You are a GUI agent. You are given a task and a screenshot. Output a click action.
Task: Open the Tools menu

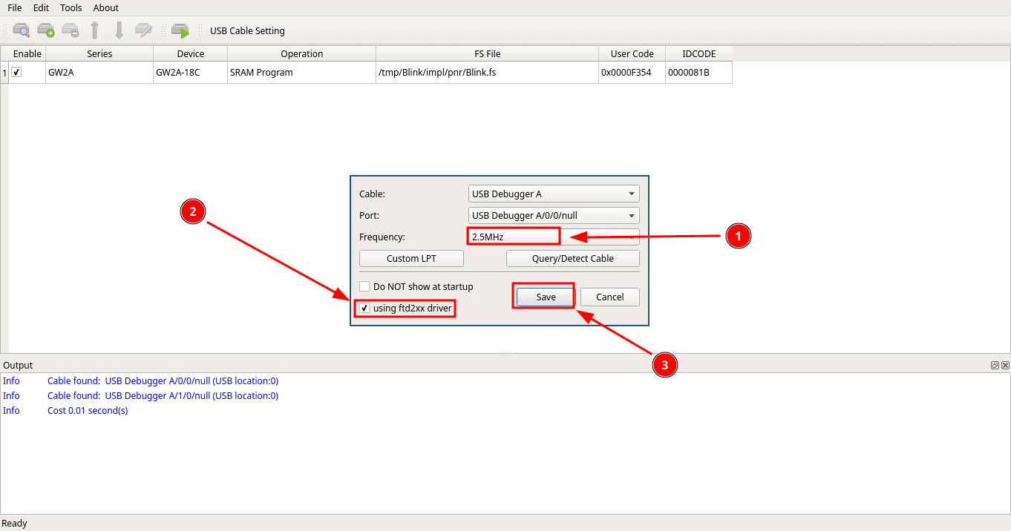[71, 7]
